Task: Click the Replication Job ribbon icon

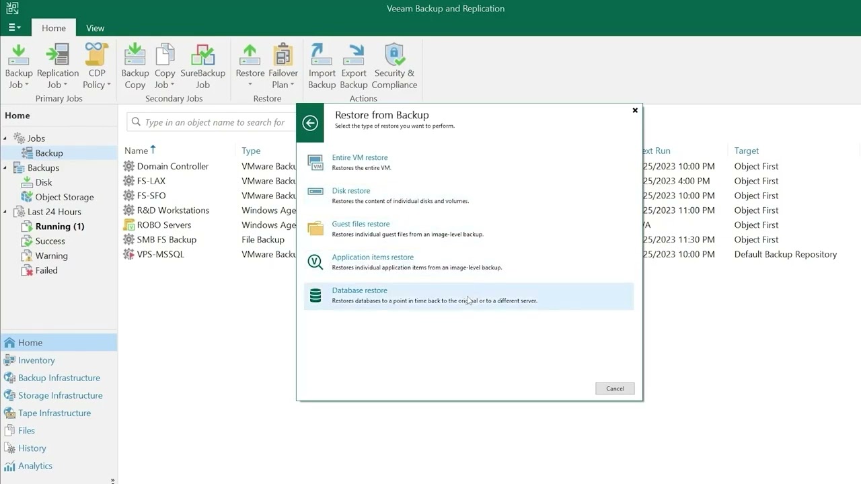Action: tap(58, 54)
